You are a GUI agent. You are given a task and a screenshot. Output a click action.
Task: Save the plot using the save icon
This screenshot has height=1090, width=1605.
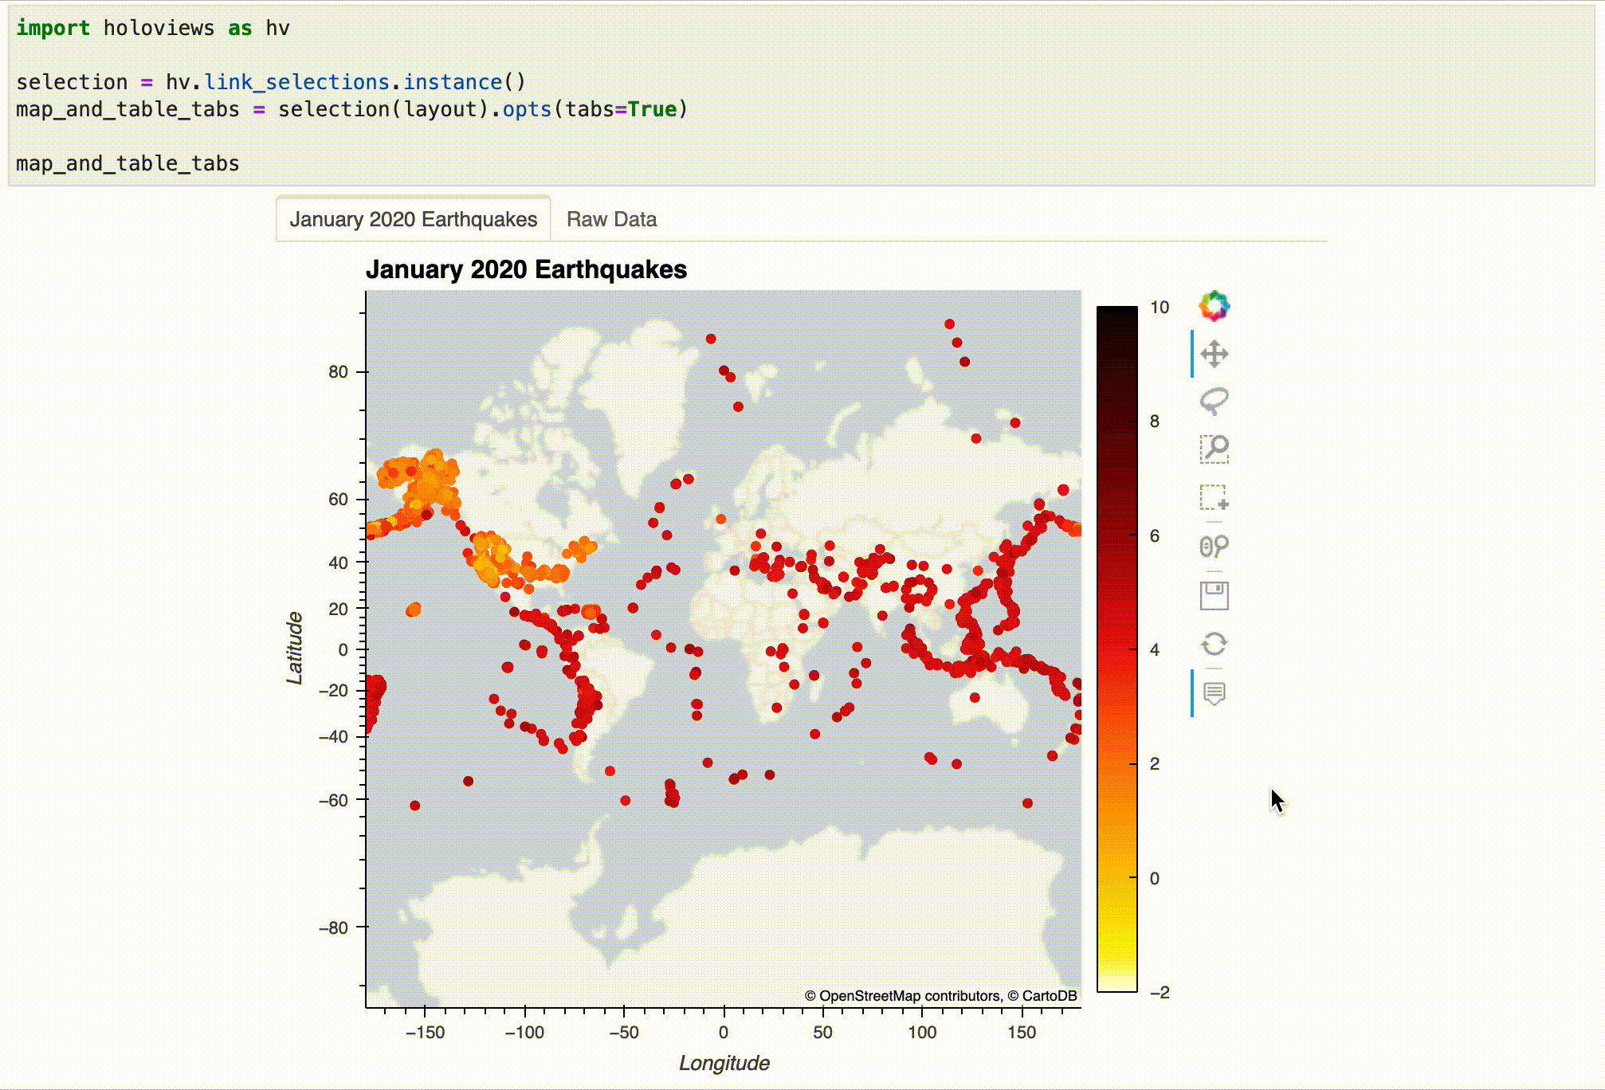click(x=1215, y=595)
